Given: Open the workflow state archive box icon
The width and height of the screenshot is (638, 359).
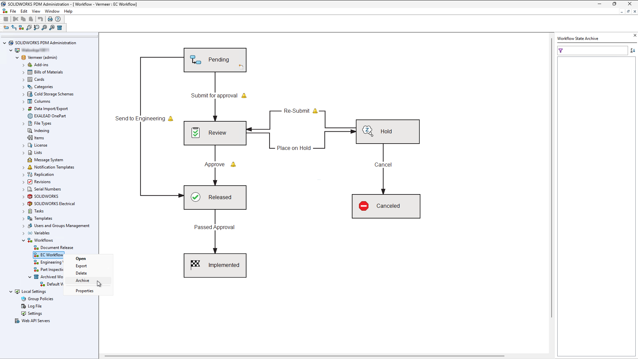Looking at the screenshot, I should [59, 28].
